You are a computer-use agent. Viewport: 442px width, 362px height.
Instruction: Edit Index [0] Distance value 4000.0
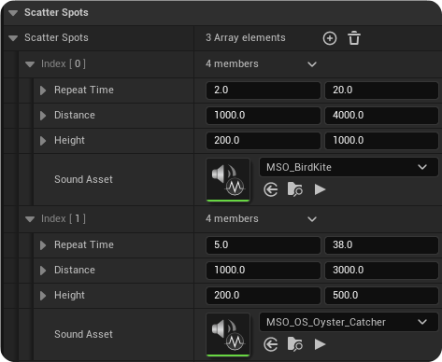pos(381,116)
